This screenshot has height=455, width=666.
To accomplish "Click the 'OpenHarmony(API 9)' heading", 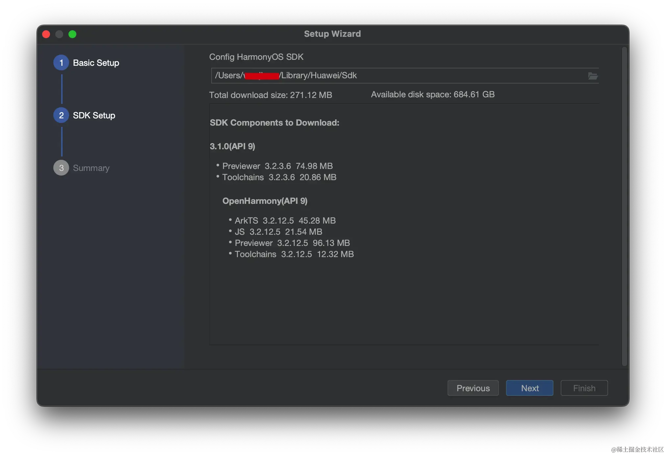I will 265,201.
